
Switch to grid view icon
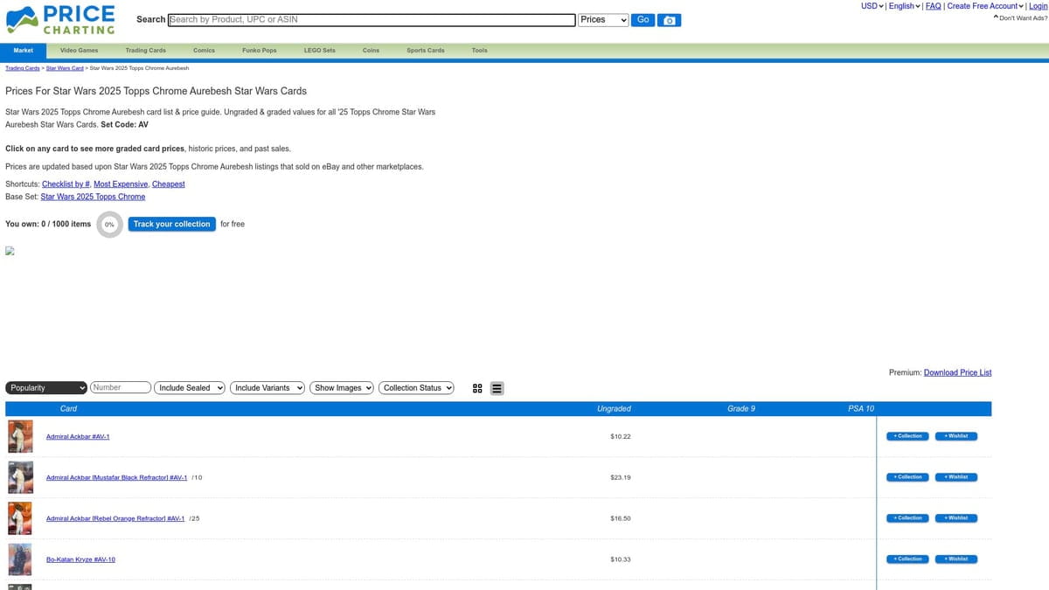coord(477,388)
